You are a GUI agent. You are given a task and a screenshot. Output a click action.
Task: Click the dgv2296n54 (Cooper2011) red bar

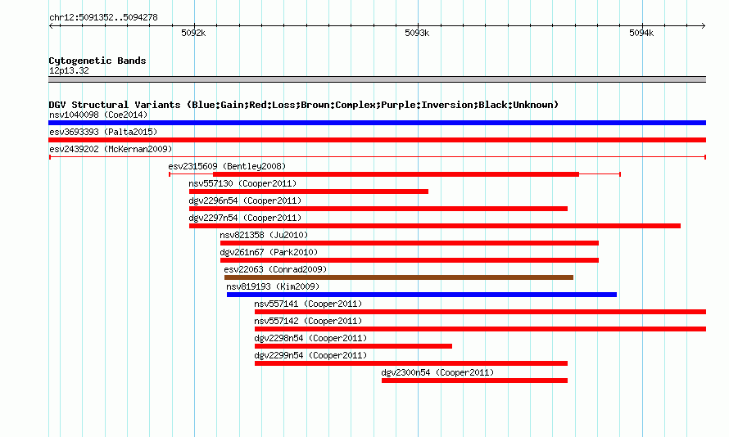pos(378,209)
